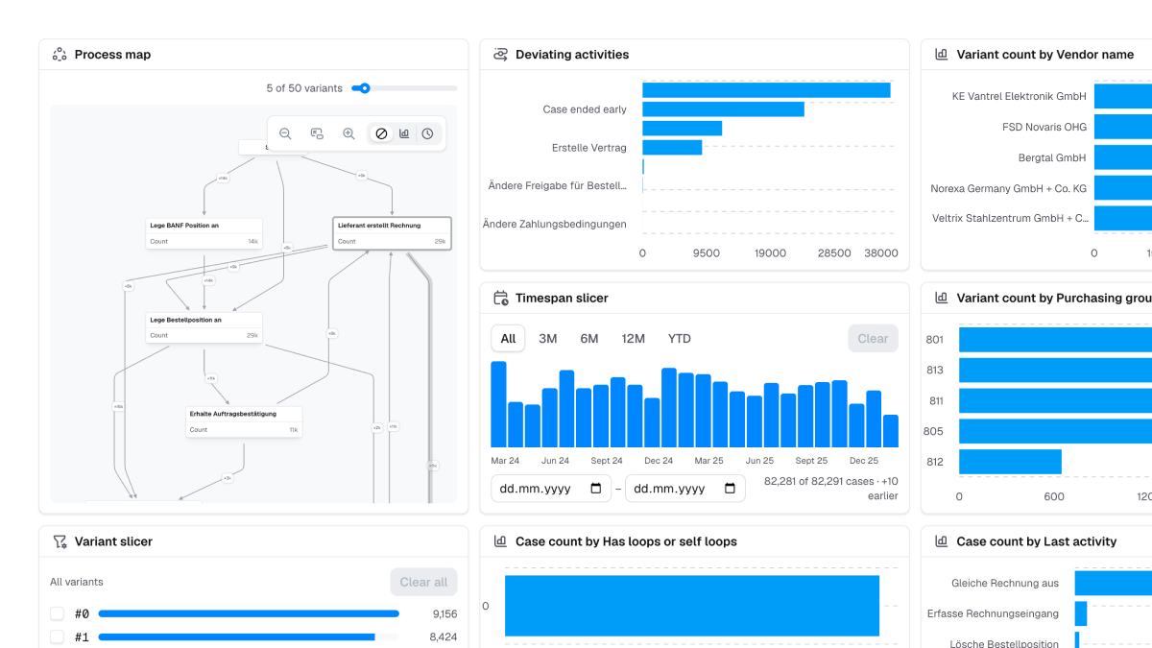Viewport: 1152px width, 648px height.
Task: Click the purchasing group 812 label
Action: coord(934,462)
